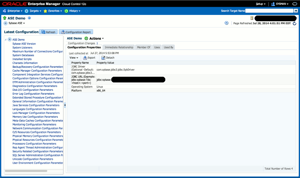Select Charsets Information tree item
This screenshot has width=300, height=178.
tap(25, 63)
